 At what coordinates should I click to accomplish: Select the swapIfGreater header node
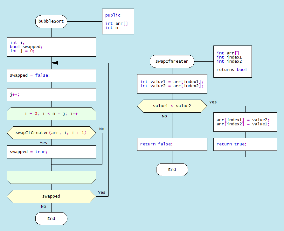point(172,61)
